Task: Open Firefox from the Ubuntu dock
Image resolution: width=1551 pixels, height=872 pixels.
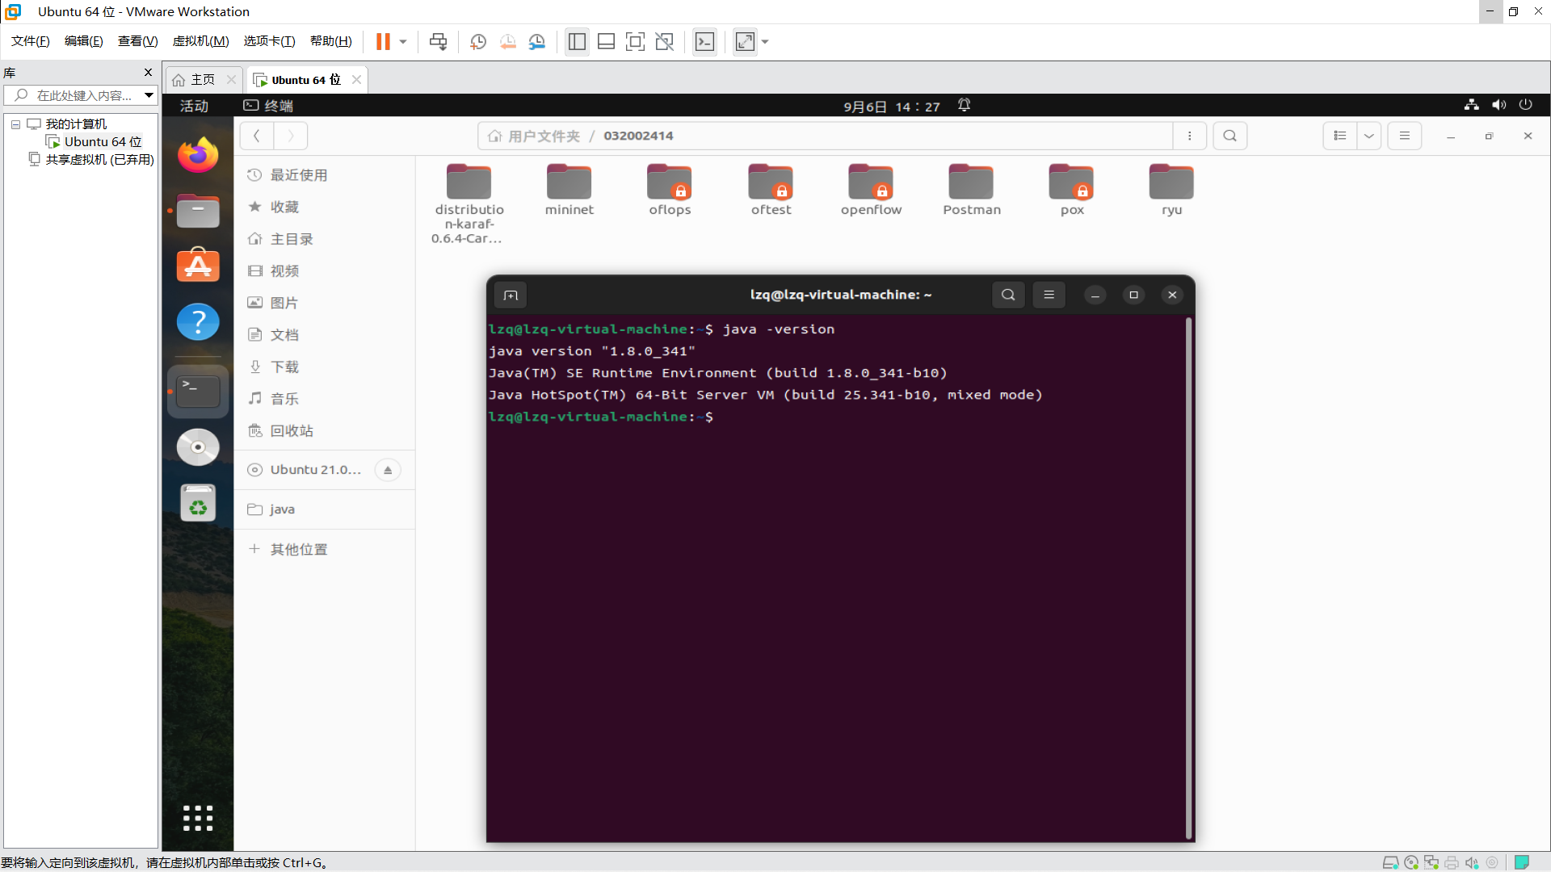Action: click(198, 154)
